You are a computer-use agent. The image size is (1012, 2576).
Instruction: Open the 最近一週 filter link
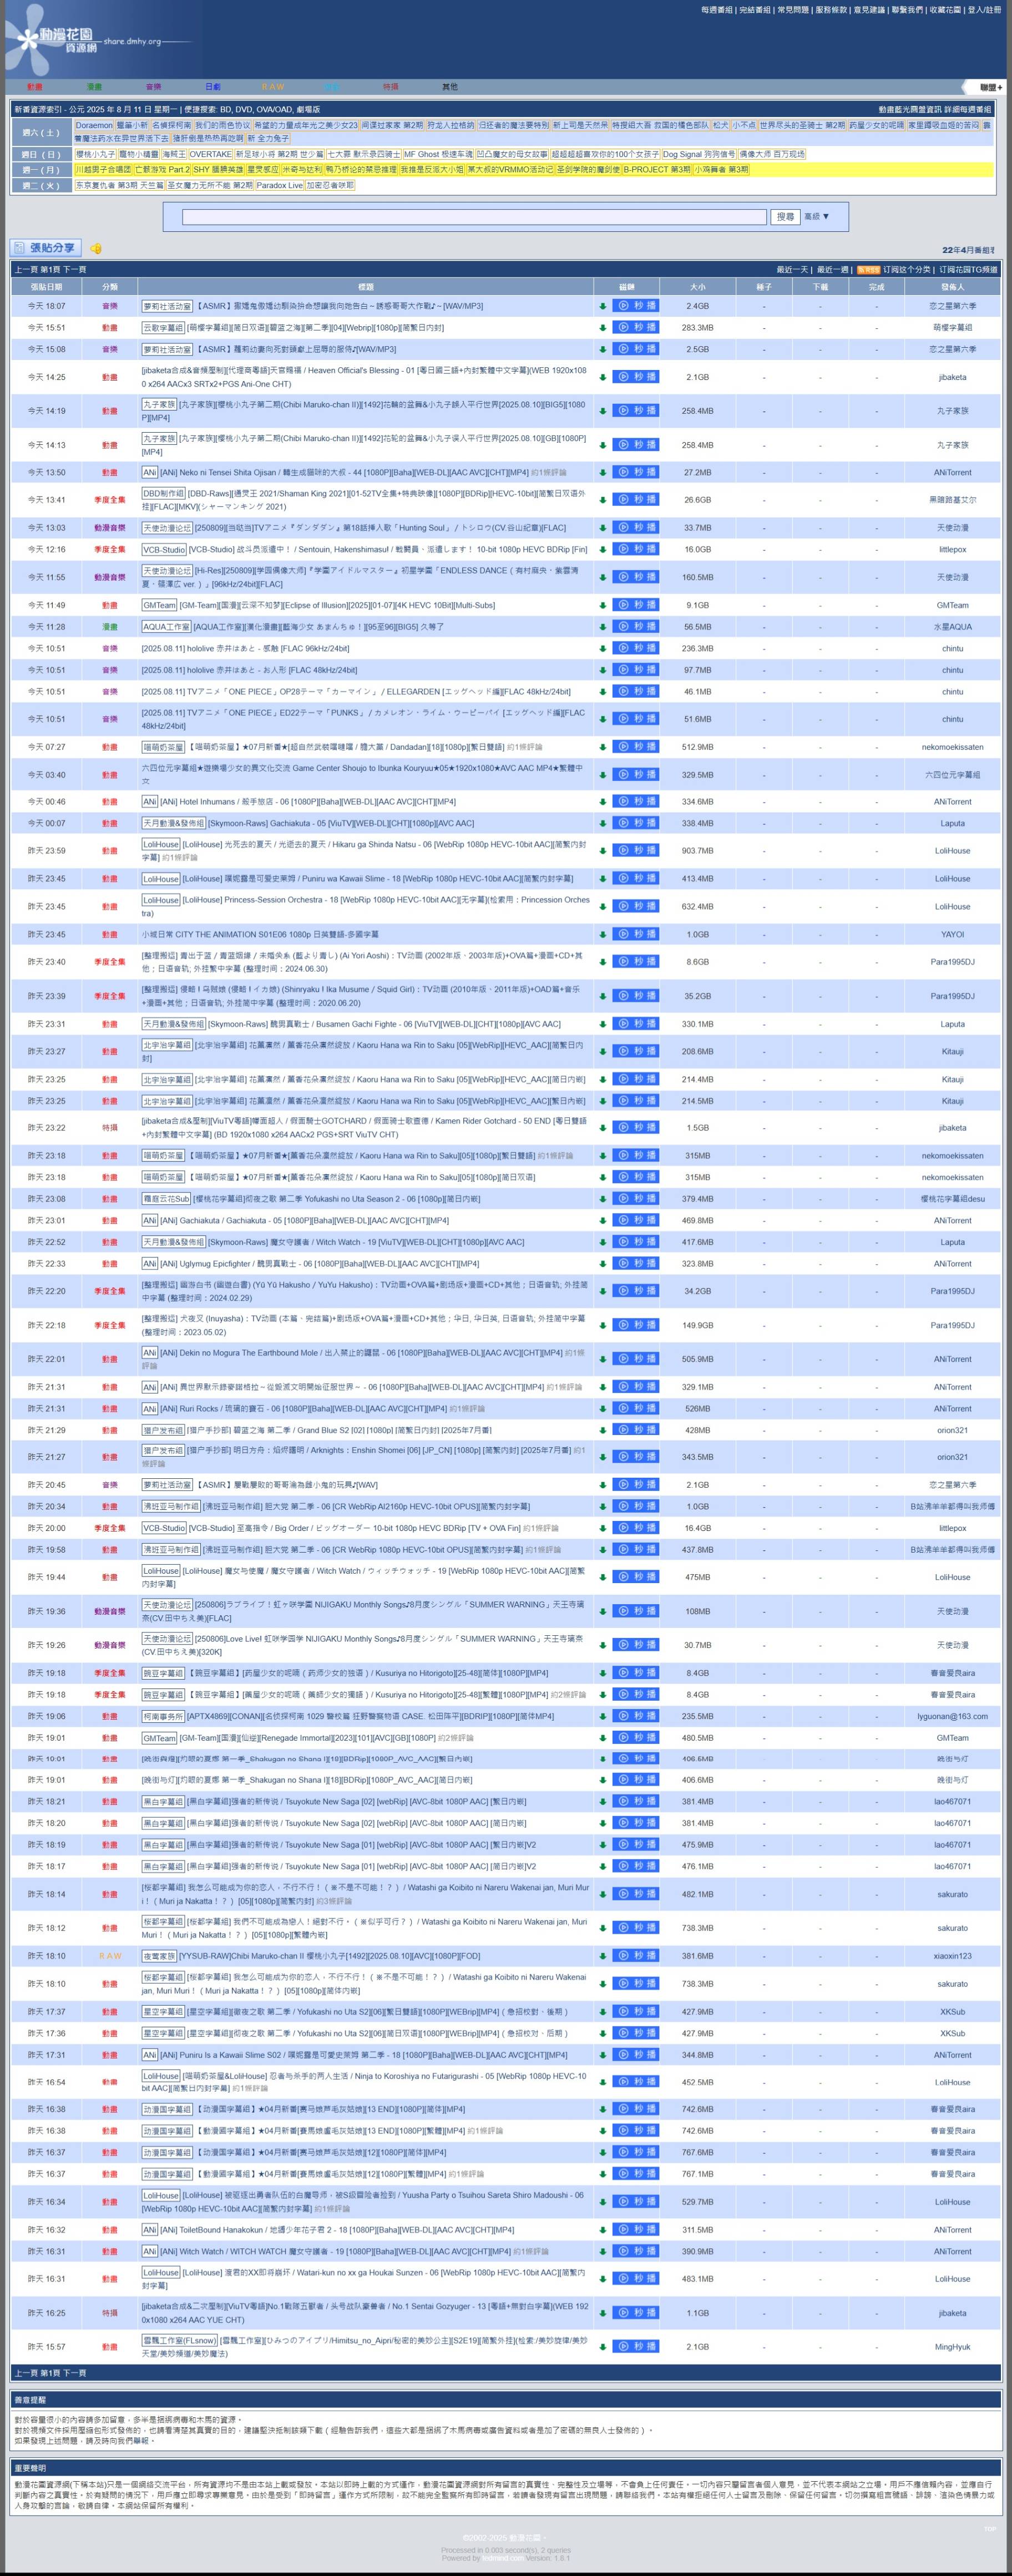tap(832, 270)
